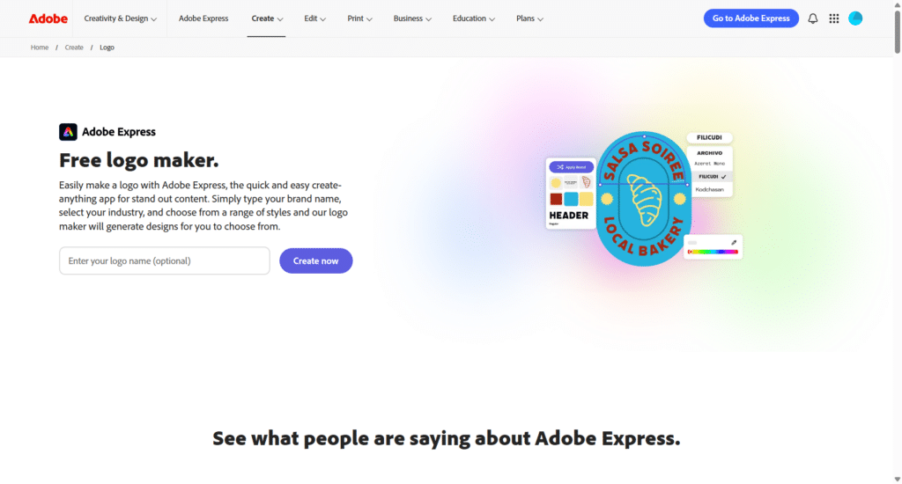The image size is (902, 484).
Task: Click the Salsa Soiree bakery logo illustration
Action: click(x=643, y=199)
